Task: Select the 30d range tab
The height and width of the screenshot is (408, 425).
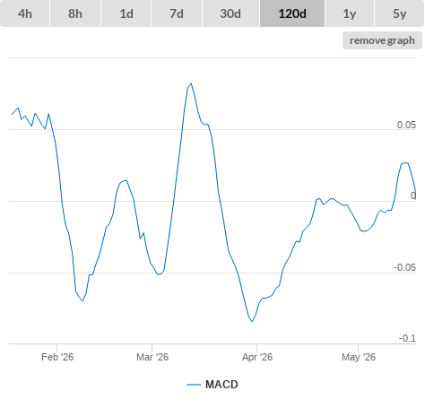Action: (230, 13)
